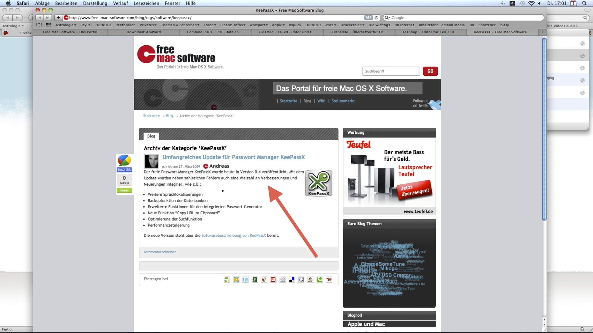Open the Verlauf menu
Screen dimensions: 593x333
click(120, 3)
